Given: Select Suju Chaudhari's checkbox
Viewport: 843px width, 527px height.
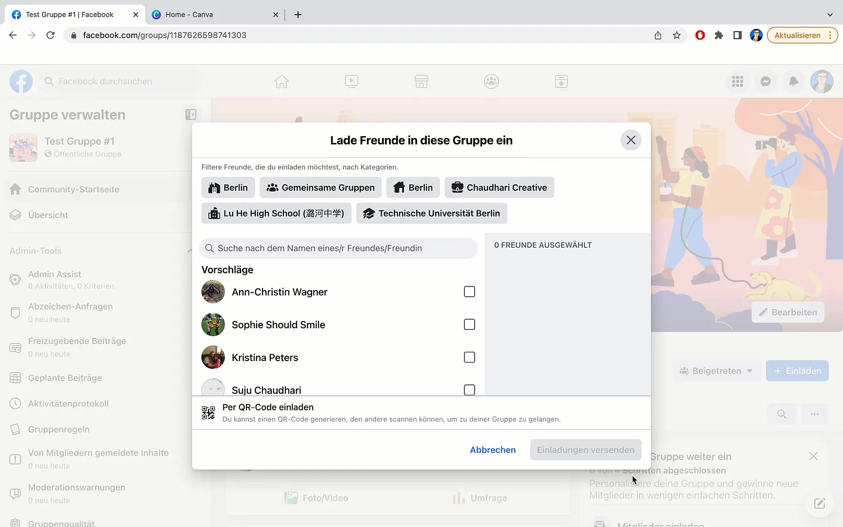Looking at the screenshot, I should [x=469, y=390].
